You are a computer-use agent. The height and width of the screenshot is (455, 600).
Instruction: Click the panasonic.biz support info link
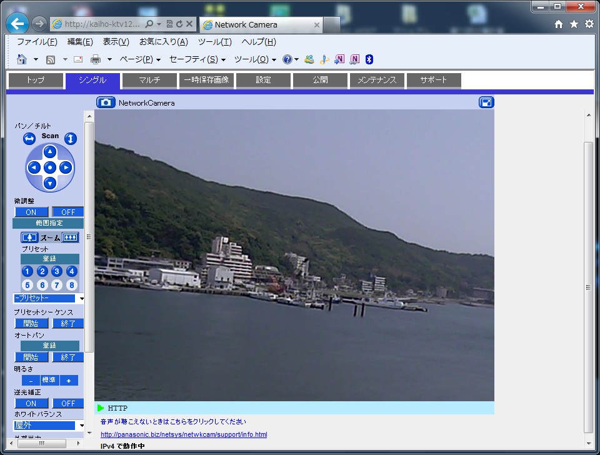[184, 434]
